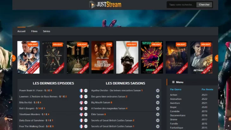Image resolution: width=231 pixels, height=130 pixels.
Task: Open the L'Exorciste poster thumbnail
Action: coord(78,57)
